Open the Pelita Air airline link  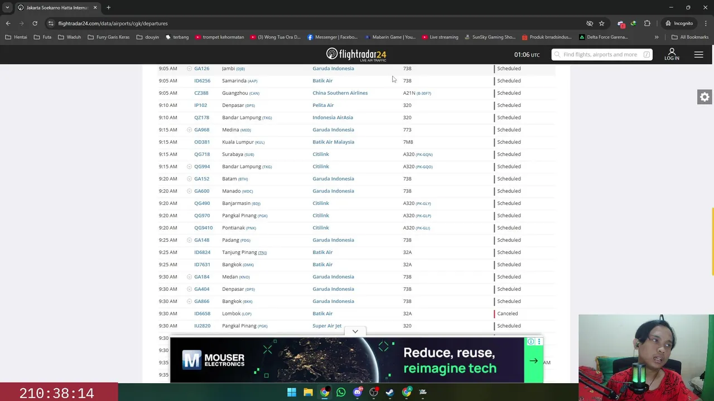click(x=323, y=105)
